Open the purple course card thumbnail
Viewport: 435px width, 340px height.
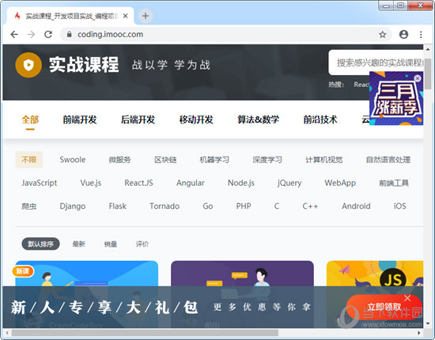pos(242,274)
